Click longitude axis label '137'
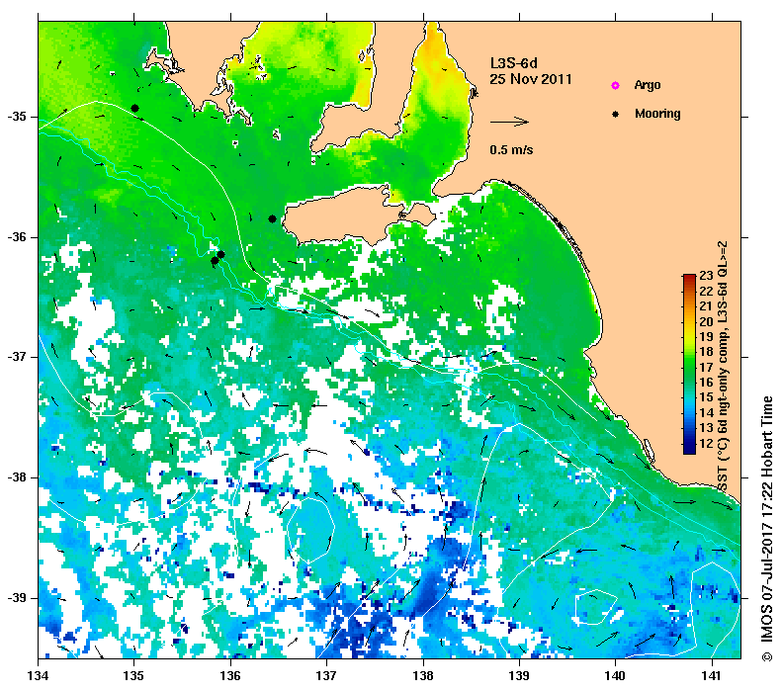 click(x=326, y=676)
